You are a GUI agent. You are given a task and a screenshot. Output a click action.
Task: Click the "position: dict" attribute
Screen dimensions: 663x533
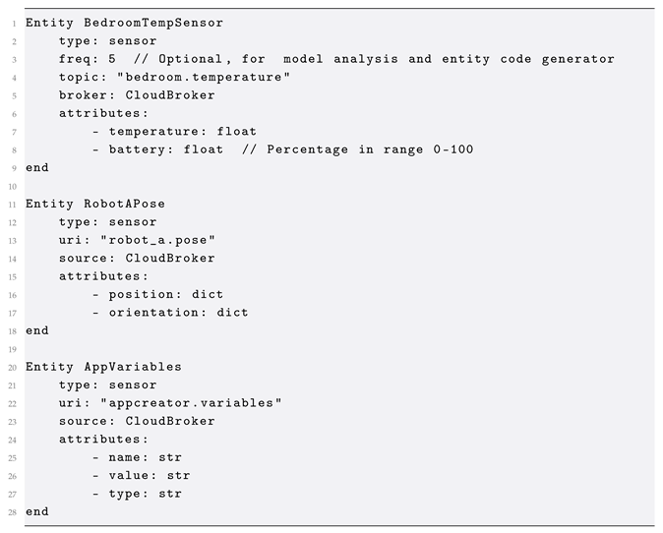tap(165, 294)
